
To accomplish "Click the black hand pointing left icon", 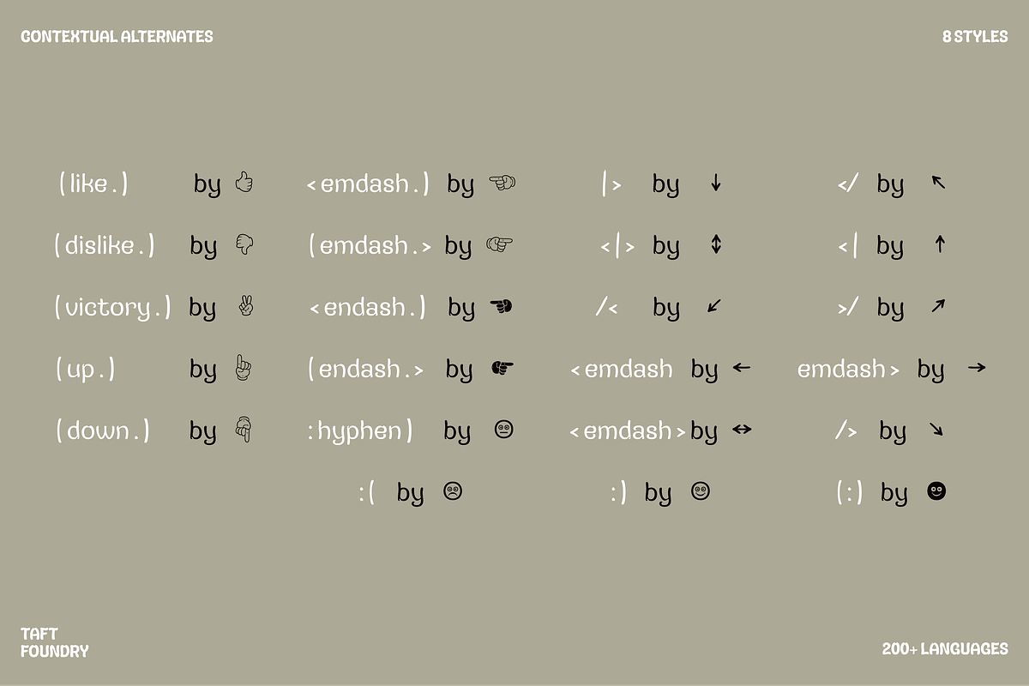I will tap(502, 306).
